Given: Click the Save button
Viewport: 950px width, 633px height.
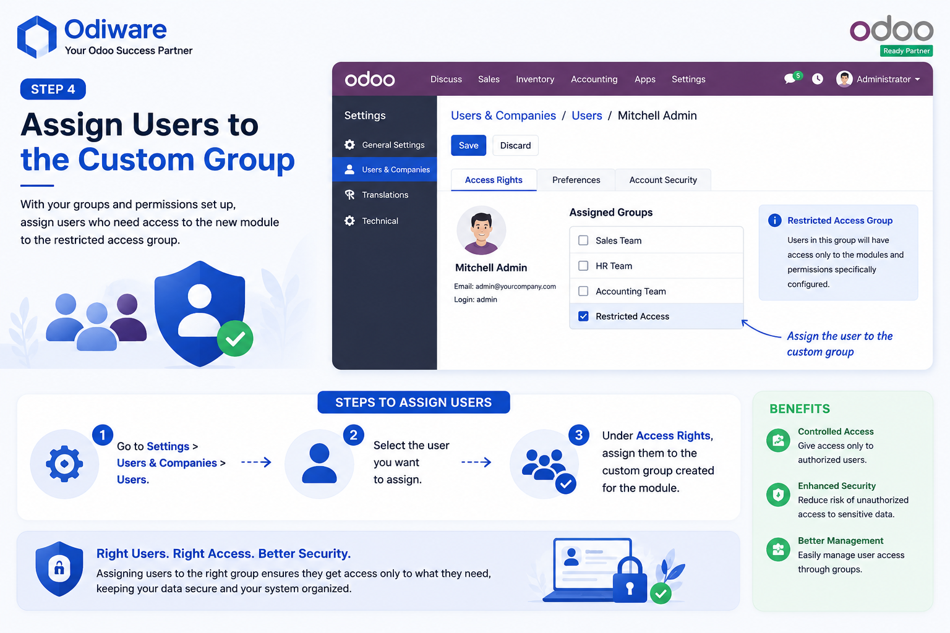Looking at the screenshot, I should [468, 145].
